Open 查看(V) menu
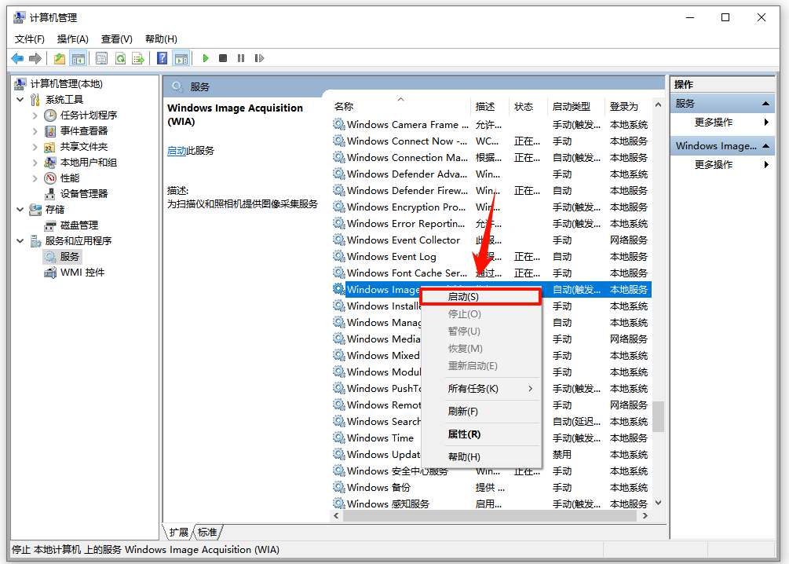789x564 pixels. click(116, 39)
